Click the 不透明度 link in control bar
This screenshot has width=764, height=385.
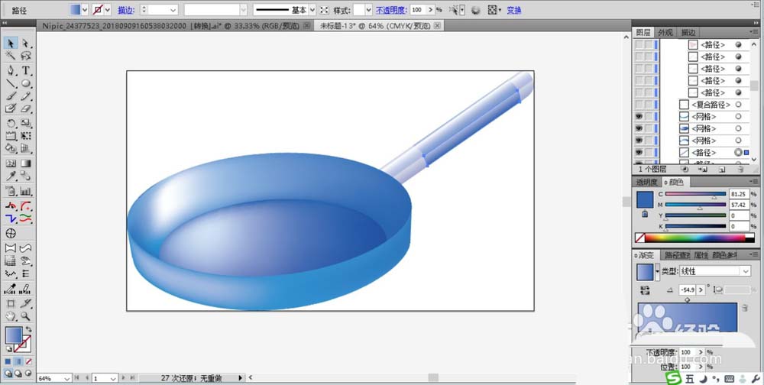(390, 10)
